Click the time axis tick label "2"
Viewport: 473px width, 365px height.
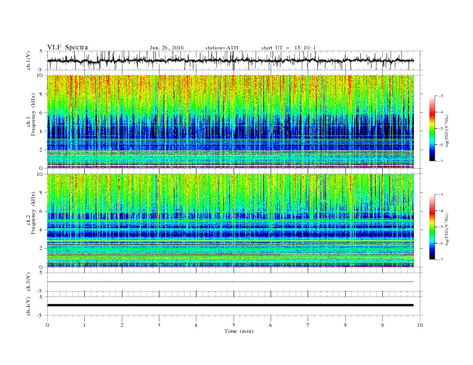pyautogui.click(x=122, y=325)
